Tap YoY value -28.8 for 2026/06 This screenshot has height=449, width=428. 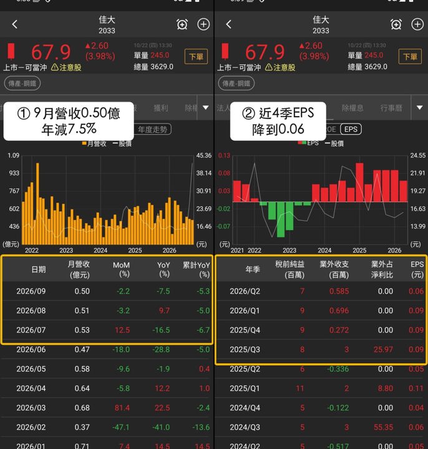tap(161, 350)
